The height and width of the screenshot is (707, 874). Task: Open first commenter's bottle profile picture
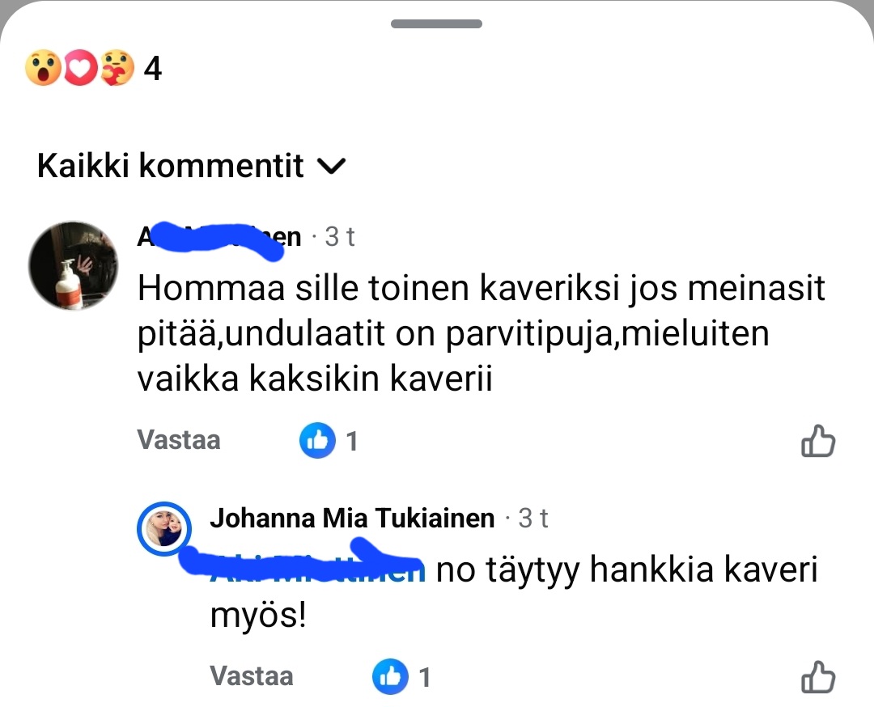click(x=73, y=265)
